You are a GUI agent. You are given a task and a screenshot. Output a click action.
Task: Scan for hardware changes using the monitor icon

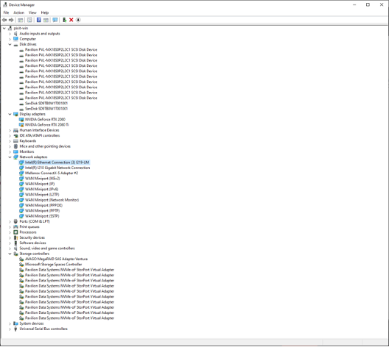point(55,20)
